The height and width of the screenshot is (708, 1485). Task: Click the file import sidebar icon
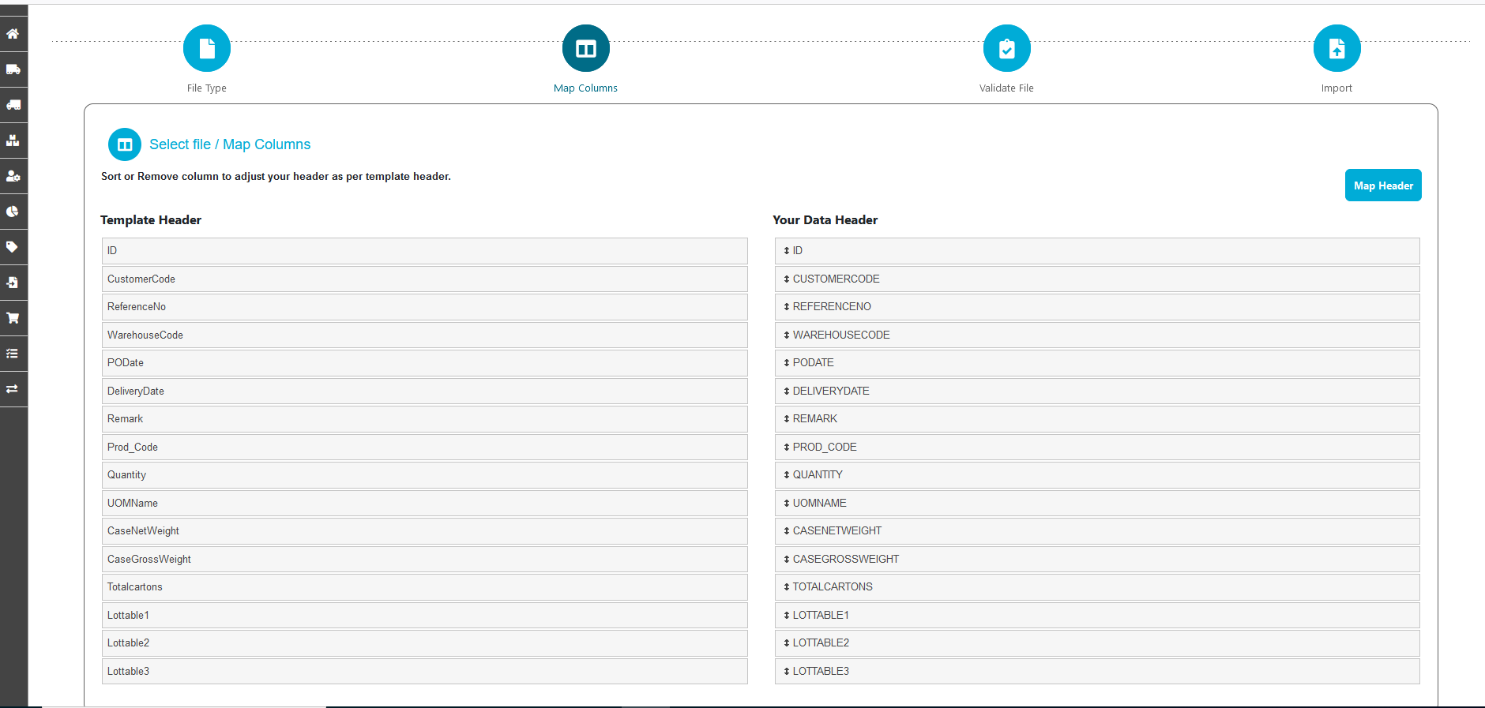13,283
